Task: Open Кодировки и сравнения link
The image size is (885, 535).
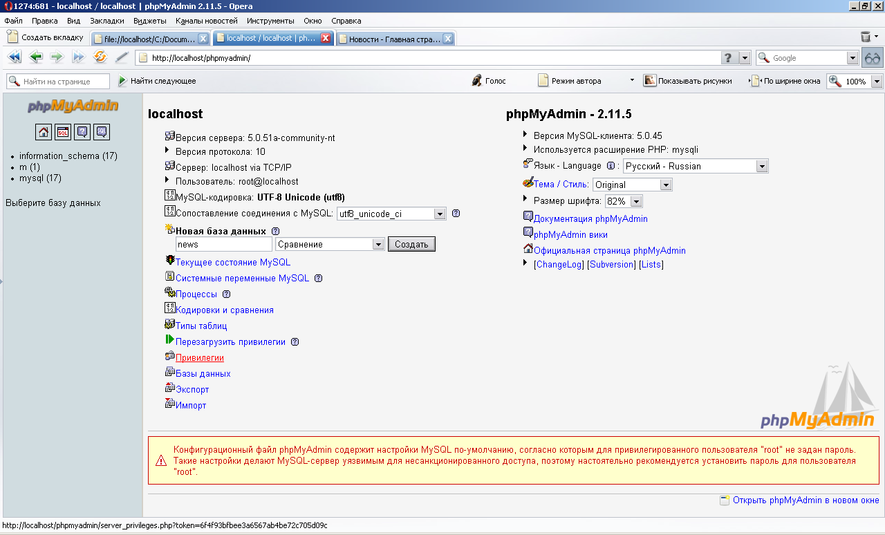Action: (225, 310)
